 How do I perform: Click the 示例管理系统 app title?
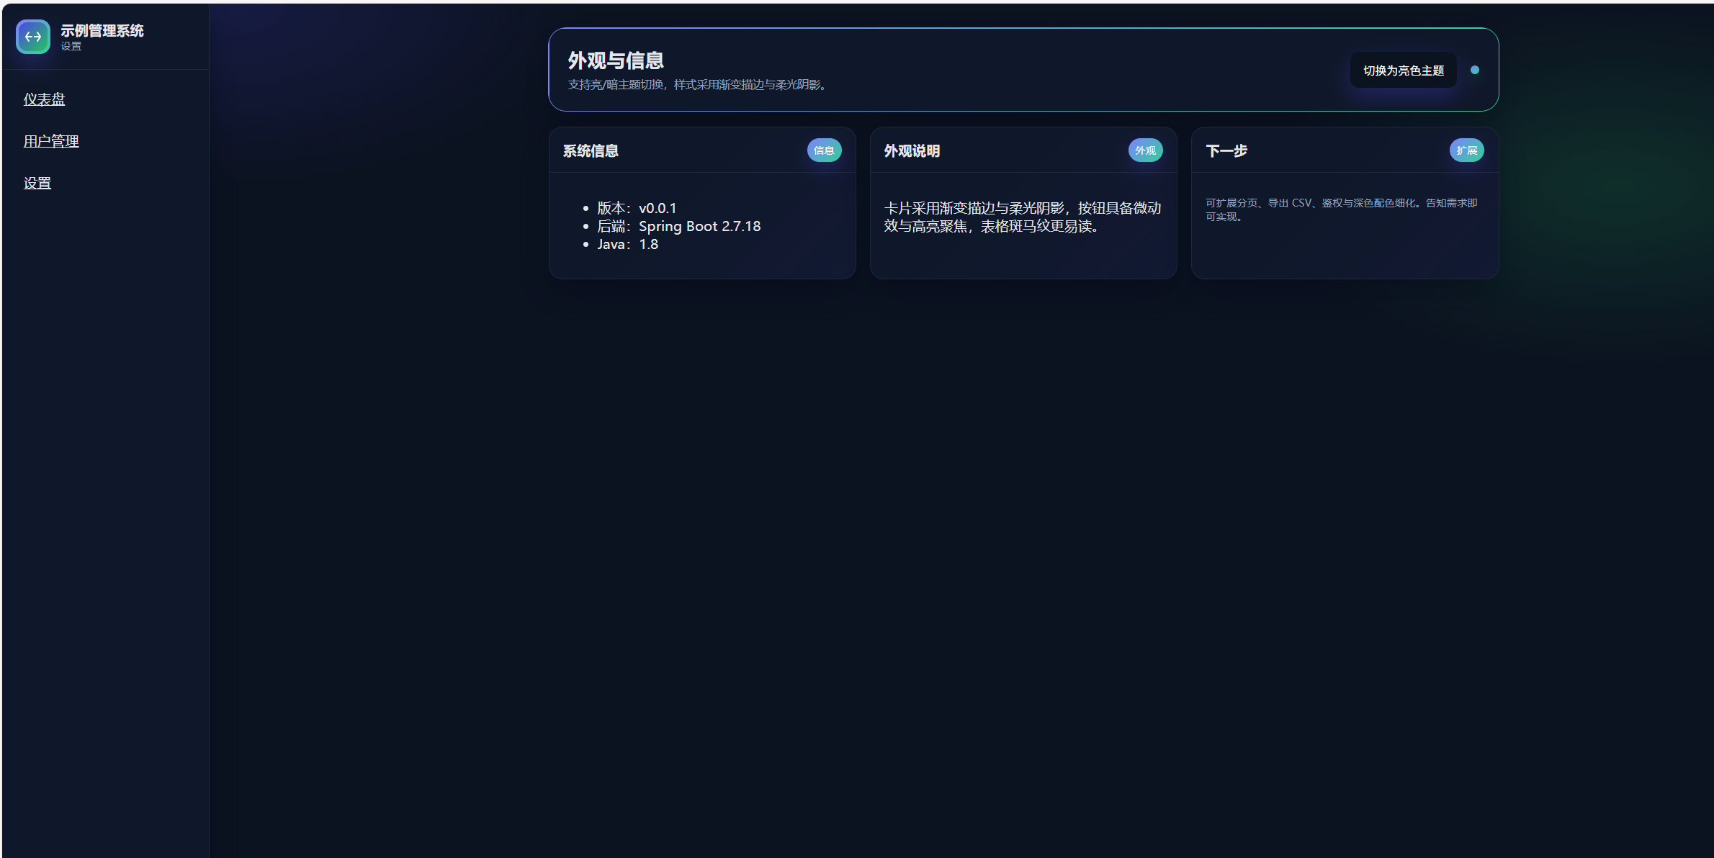point(102,30)
